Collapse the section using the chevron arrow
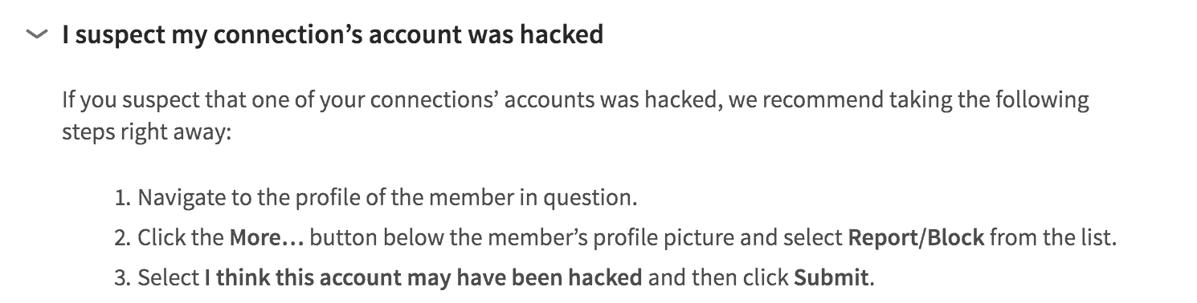The image size is (1197, 303). pos(36,34)
